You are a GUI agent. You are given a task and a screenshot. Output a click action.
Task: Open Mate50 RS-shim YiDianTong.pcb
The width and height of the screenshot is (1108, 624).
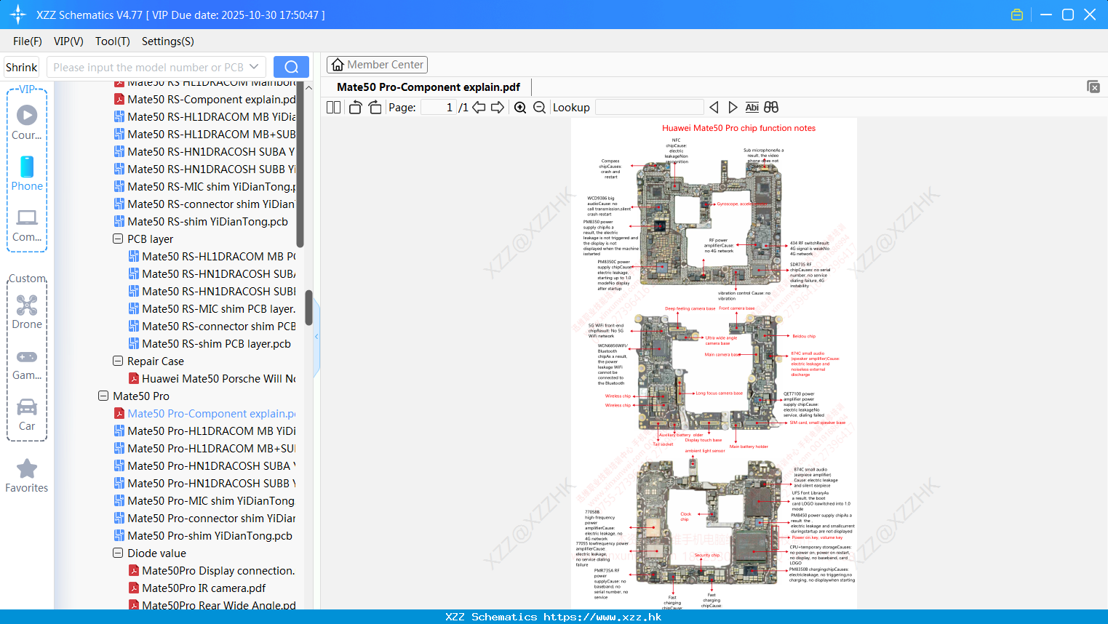coord(201,221)
